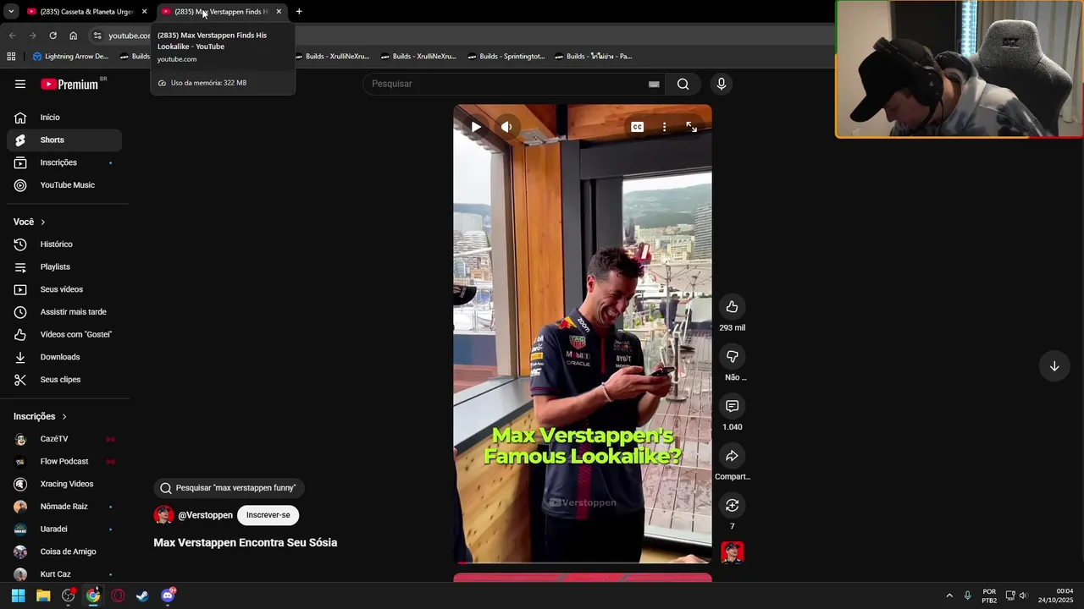Go to Início in the sidebar
Viewport: 1084px width, 609px height.
tap(64, 118)
